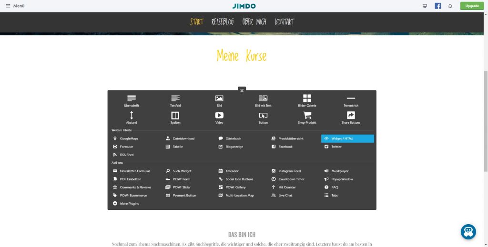Expand More Plugins add-ons list
This screenshot has height=247, width=488.
(x=129, y=204)
